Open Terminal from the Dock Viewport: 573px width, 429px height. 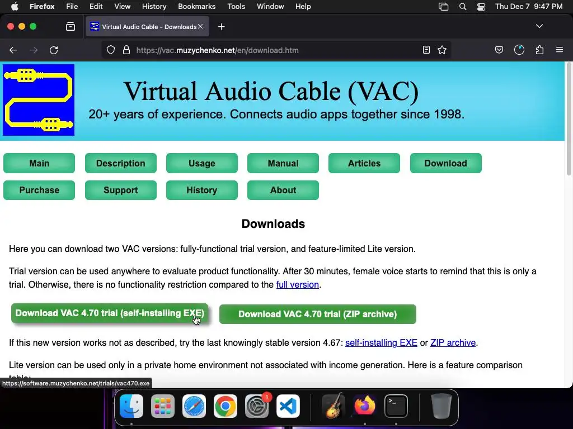tap(396, 406)
